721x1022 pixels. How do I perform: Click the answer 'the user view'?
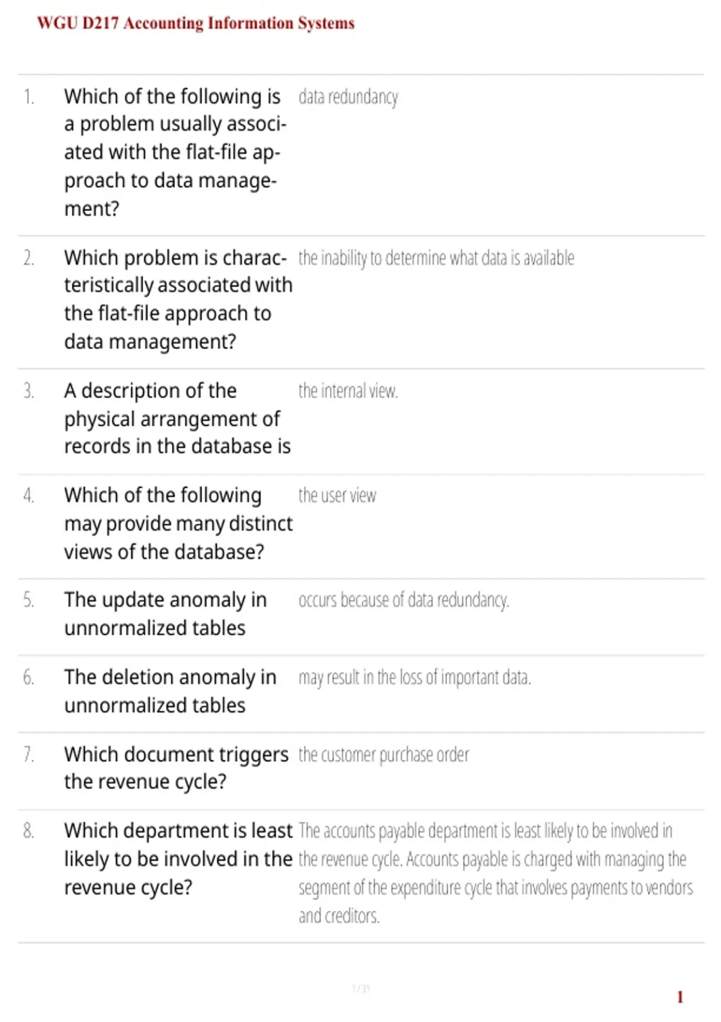(x=337, y=495)
